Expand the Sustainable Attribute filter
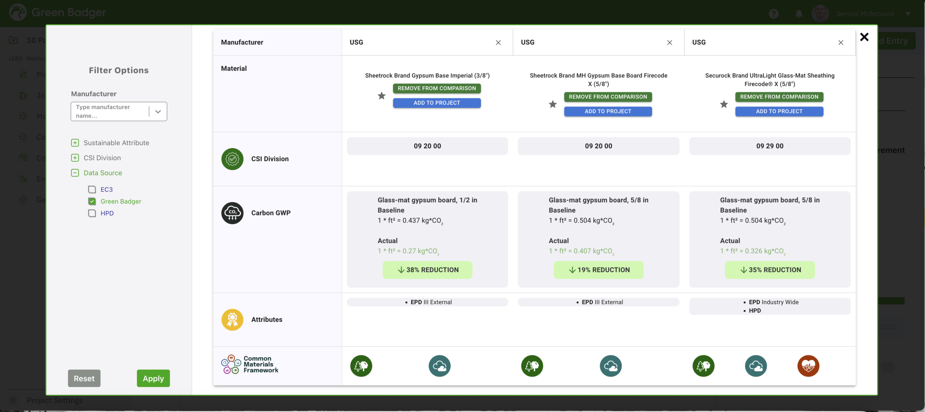 tap(75, 143)
